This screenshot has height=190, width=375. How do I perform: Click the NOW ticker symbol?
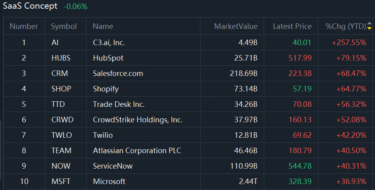[61, 166]
